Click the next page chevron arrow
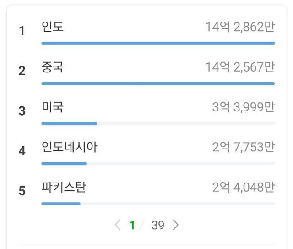 coord(176,225)
